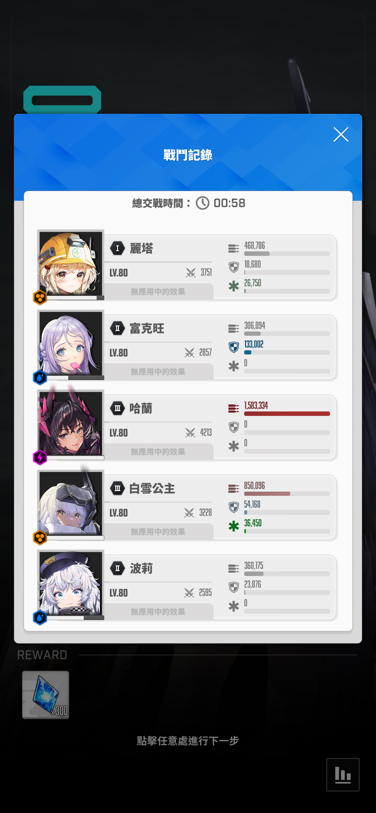This screenshot has height=813, width=376.
Task: Click 哈蘭's damage dealt bullet icon
Action: pos(234,408)
